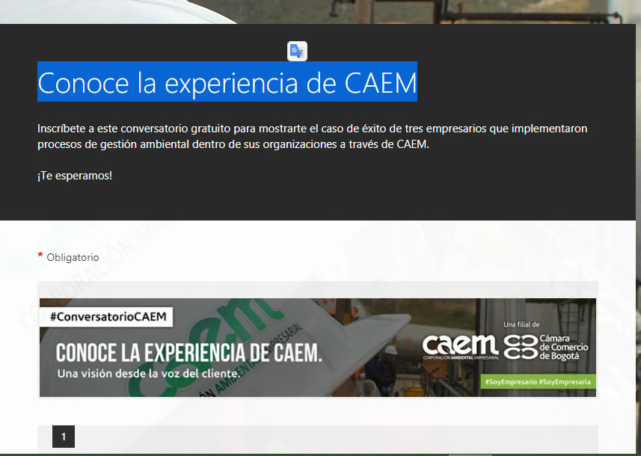Click the Una filial de caption
Image resolution: width=641 pixels, height=456 pixels.
(521, 324)
